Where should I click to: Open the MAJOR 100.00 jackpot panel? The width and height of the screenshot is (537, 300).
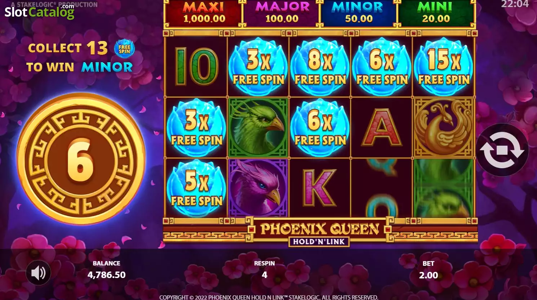tap(282, 13)
